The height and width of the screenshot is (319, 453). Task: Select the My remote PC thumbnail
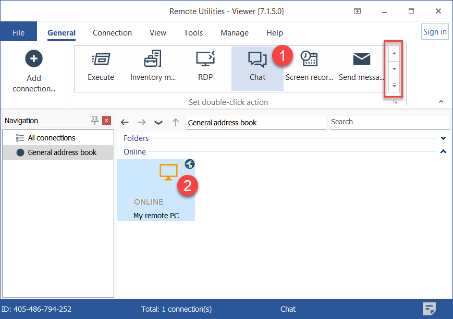click(156, 189)
